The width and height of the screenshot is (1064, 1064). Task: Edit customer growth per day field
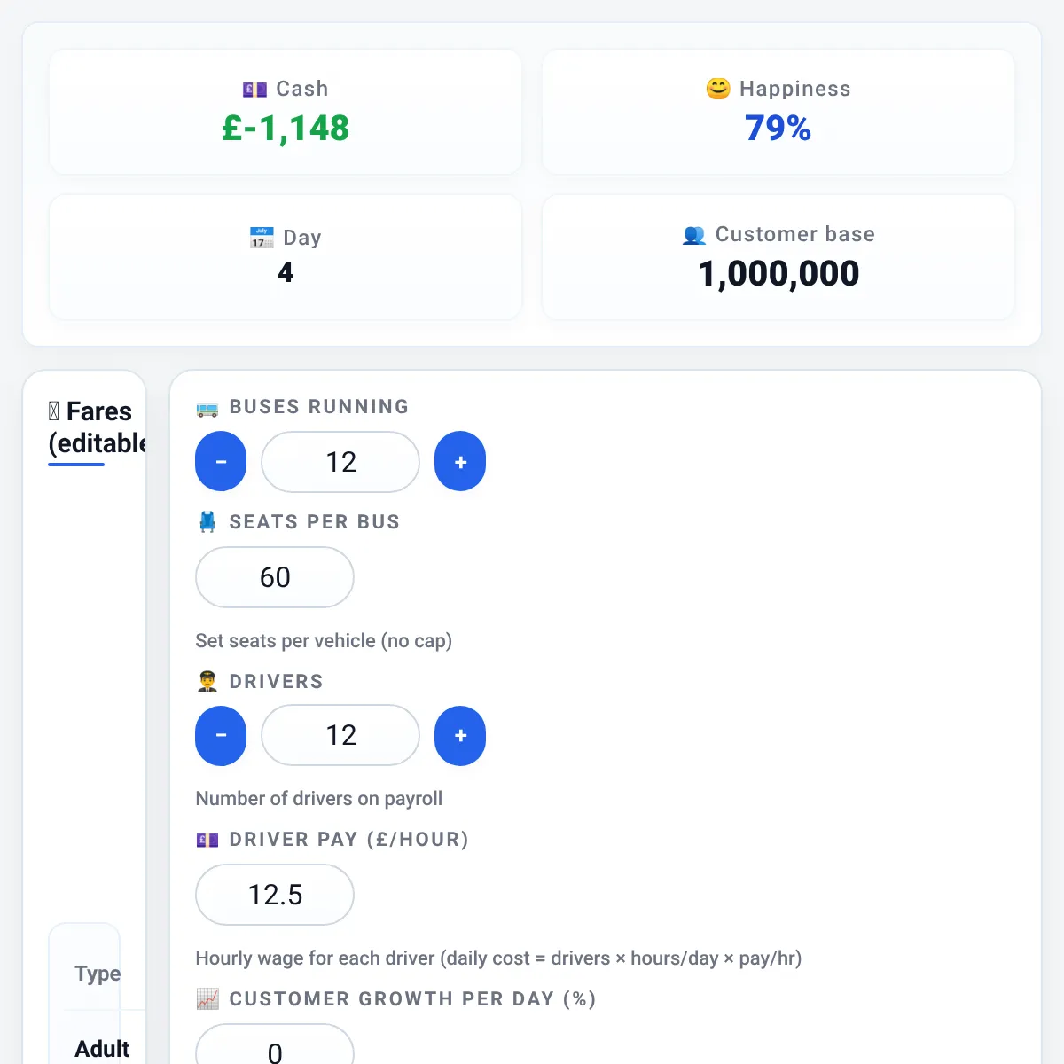[275, 1046]
